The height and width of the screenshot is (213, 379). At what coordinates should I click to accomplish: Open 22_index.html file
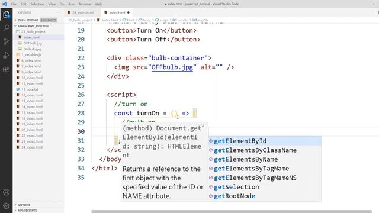pyautogui.click(x=32, y=135)
